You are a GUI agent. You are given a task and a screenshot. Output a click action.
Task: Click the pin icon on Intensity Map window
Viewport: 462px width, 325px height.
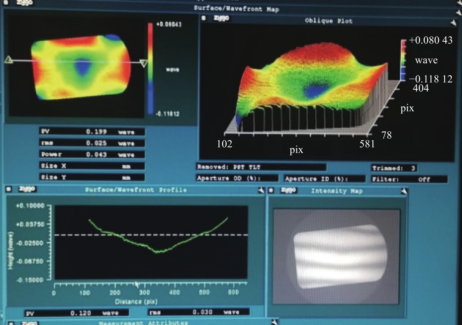[404, 191]
